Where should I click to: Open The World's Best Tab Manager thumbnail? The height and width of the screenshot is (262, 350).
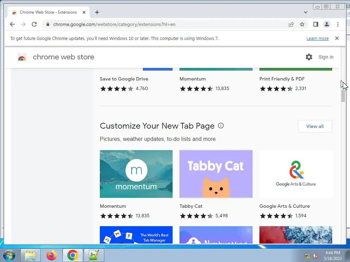[136, 235]
